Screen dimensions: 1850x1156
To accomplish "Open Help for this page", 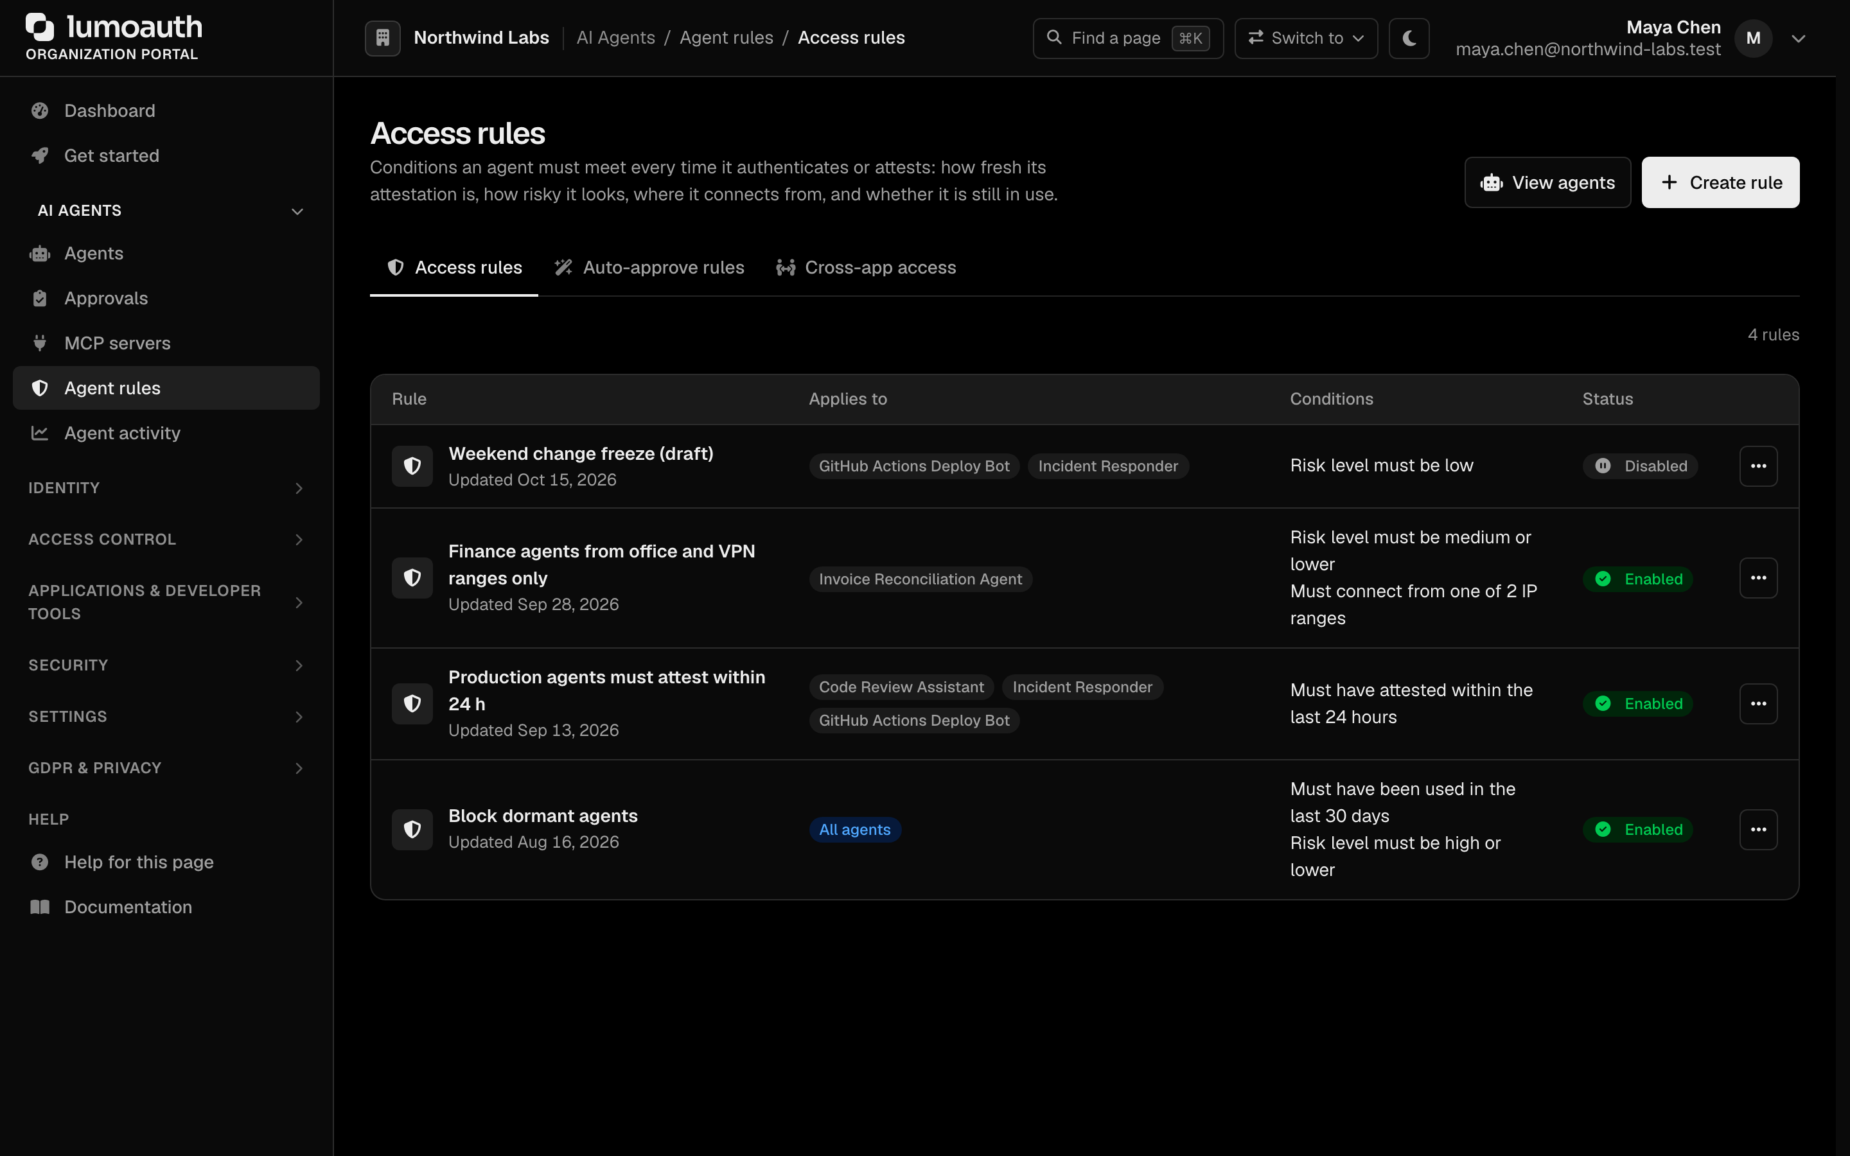I will [x=166, y=863].
